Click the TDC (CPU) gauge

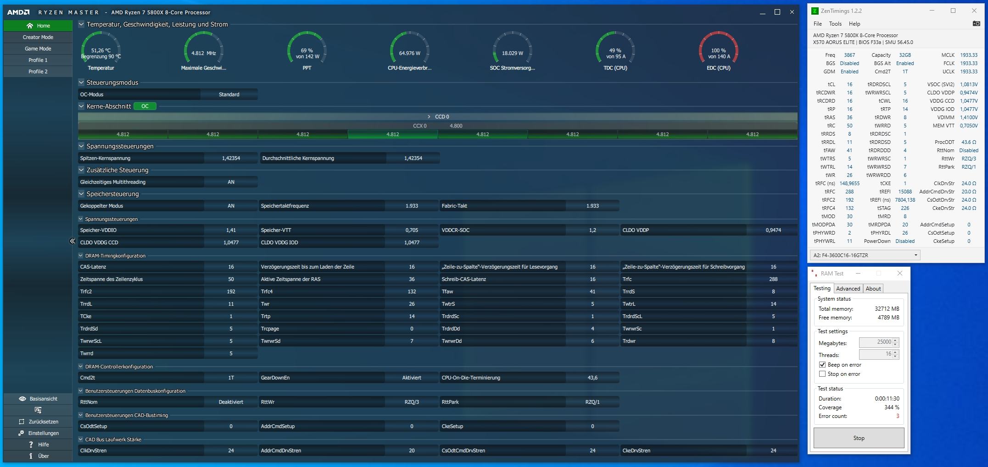(x=615, y=51)
